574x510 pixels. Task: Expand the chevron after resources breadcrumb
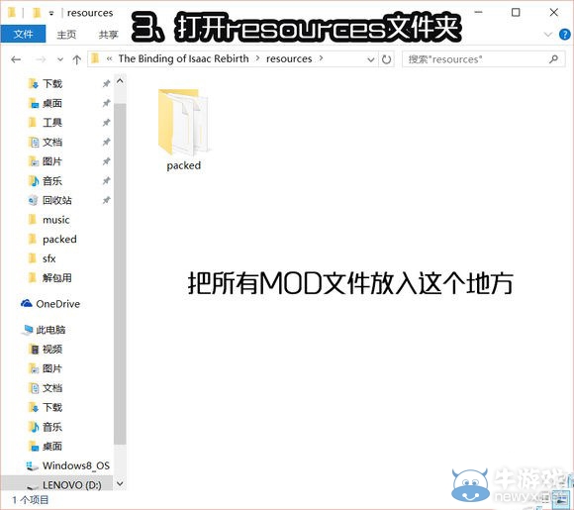point(321,58)
